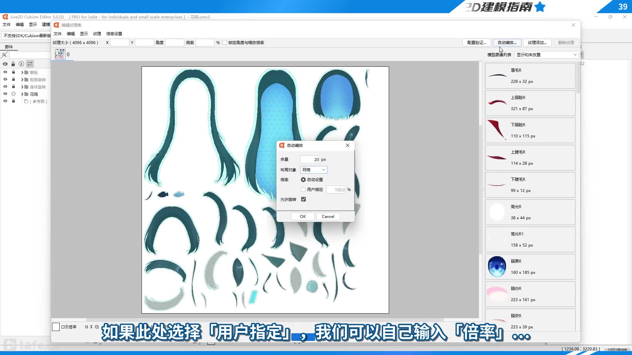
Task: Close the texture atlas editor window
Action: click(573, 25)
